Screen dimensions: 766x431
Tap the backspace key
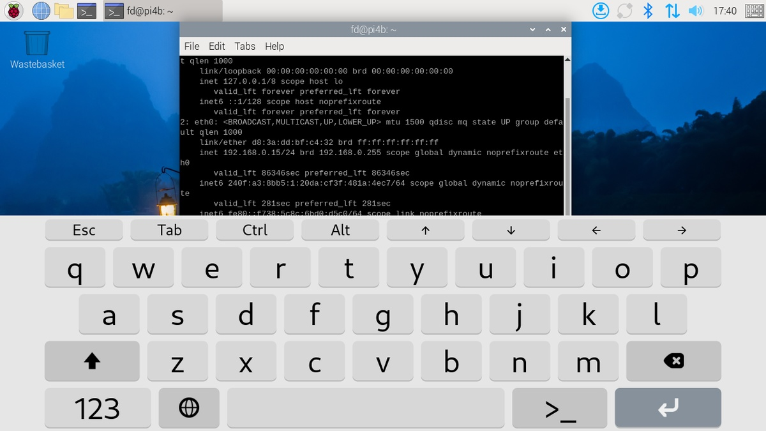coord(673,361)
